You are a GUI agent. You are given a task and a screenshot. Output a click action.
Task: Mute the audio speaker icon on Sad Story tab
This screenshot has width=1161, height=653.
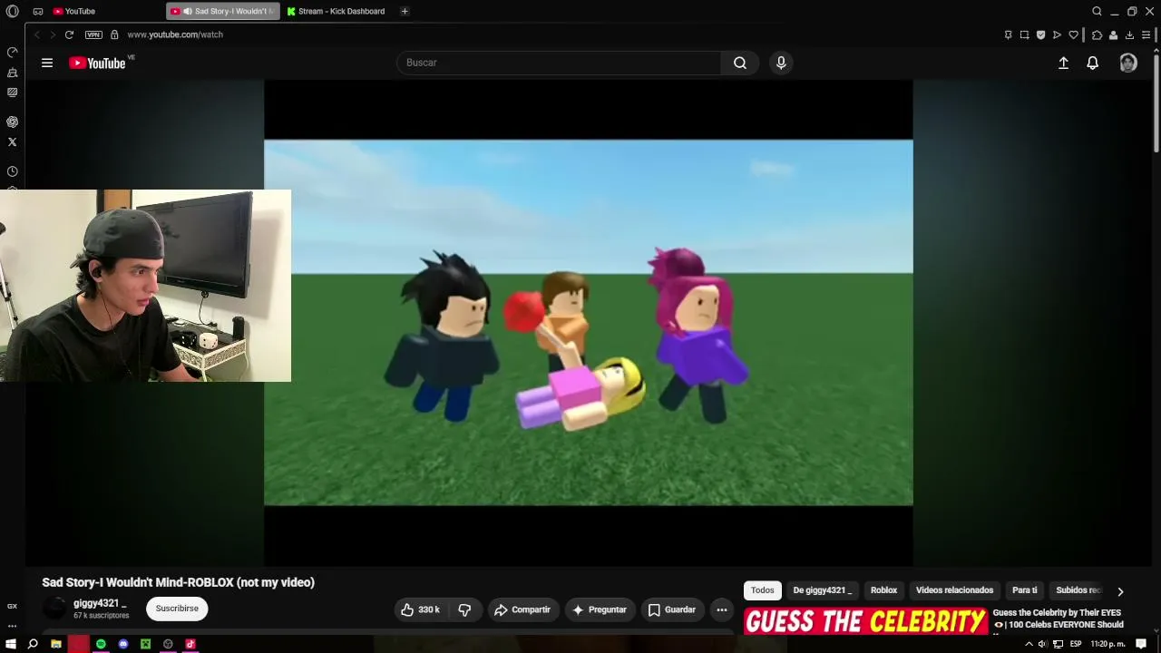click(188, 11)
